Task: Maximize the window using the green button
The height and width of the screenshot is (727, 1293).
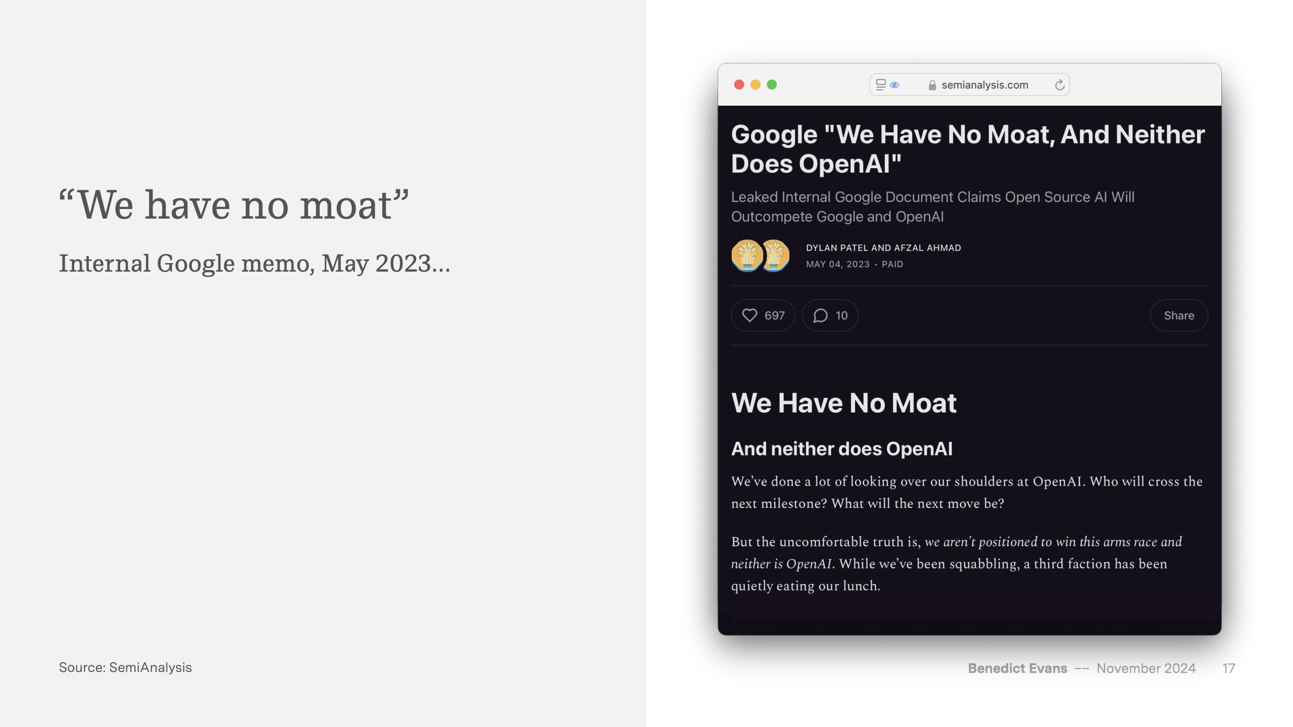Action: tap(772, 85)
